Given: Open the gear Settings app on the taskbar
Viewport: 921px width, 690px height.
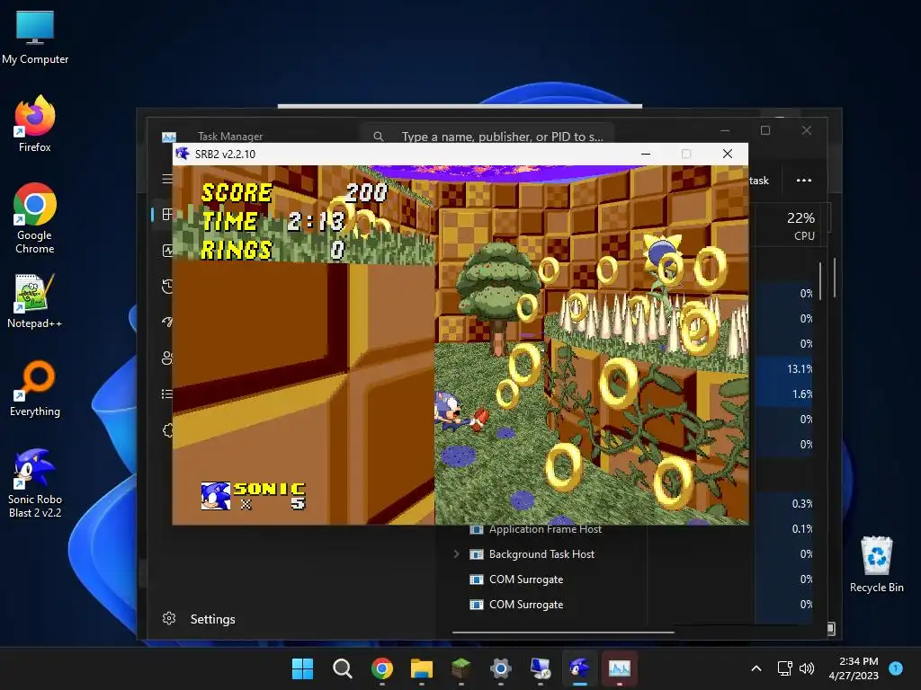Looking at the screenshot, I should tap(500, 668).
